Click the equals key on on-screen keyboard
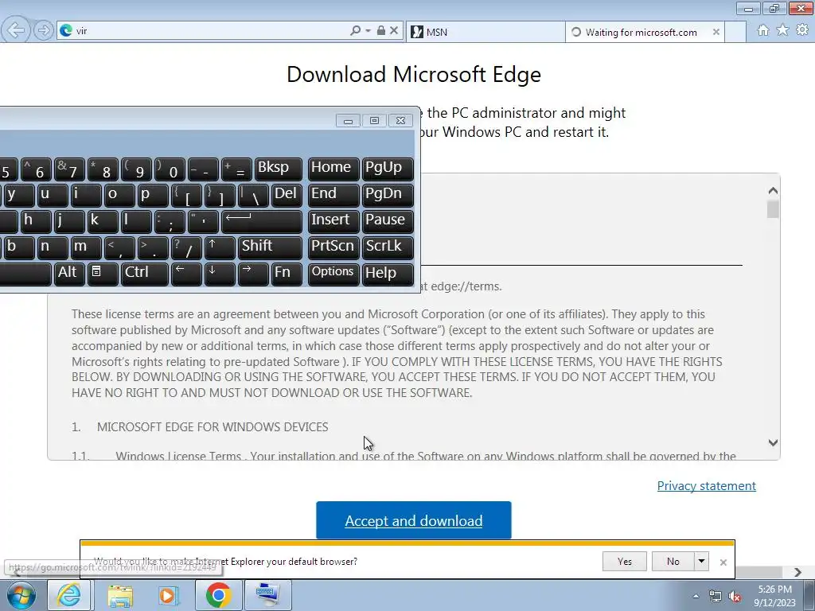 coord(236,169)
